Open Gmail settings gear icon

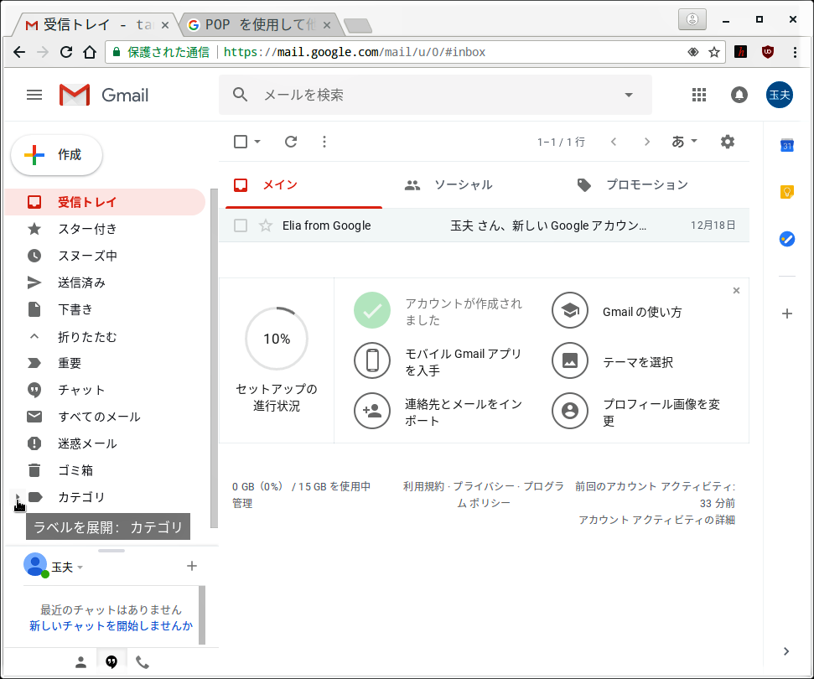(x=728, y=142)
